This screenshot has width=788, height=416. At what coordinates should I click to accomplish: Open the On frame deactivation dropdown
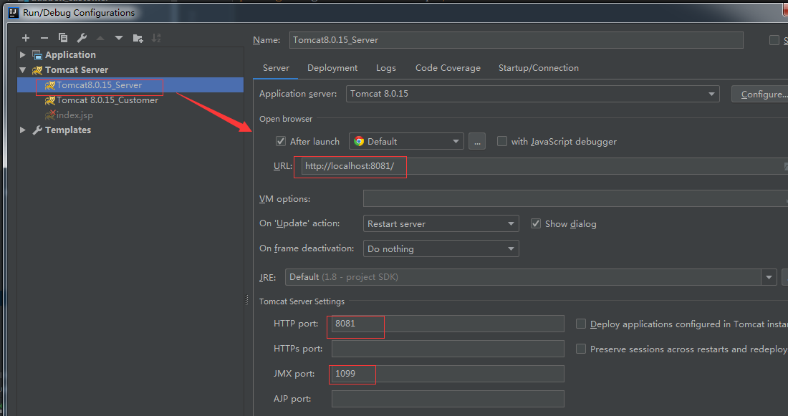pyautogui.click(x=441, y=248)
